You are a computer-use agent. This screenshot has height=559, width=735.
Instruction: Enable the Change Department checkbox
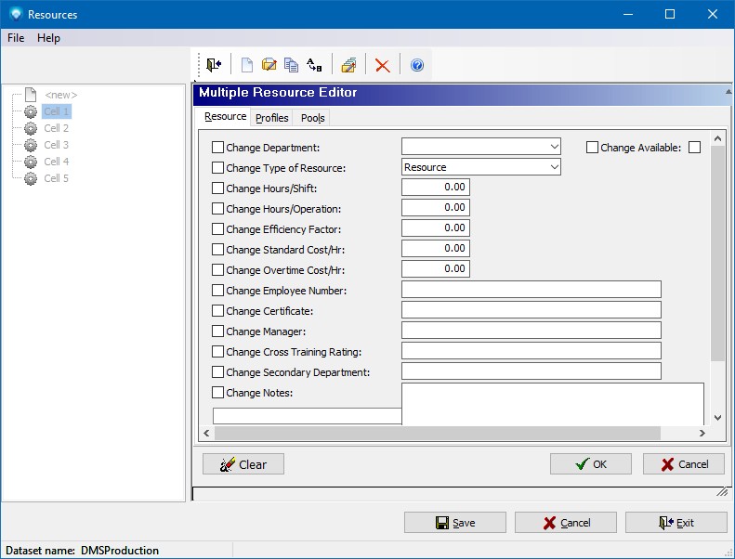(218, 148)
